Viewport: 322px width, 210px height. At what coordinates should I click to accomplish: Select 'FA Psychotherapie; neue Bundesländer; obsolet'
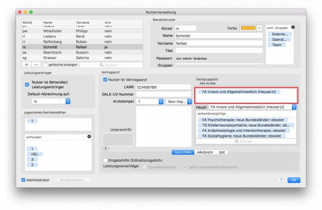coord(243,120)
